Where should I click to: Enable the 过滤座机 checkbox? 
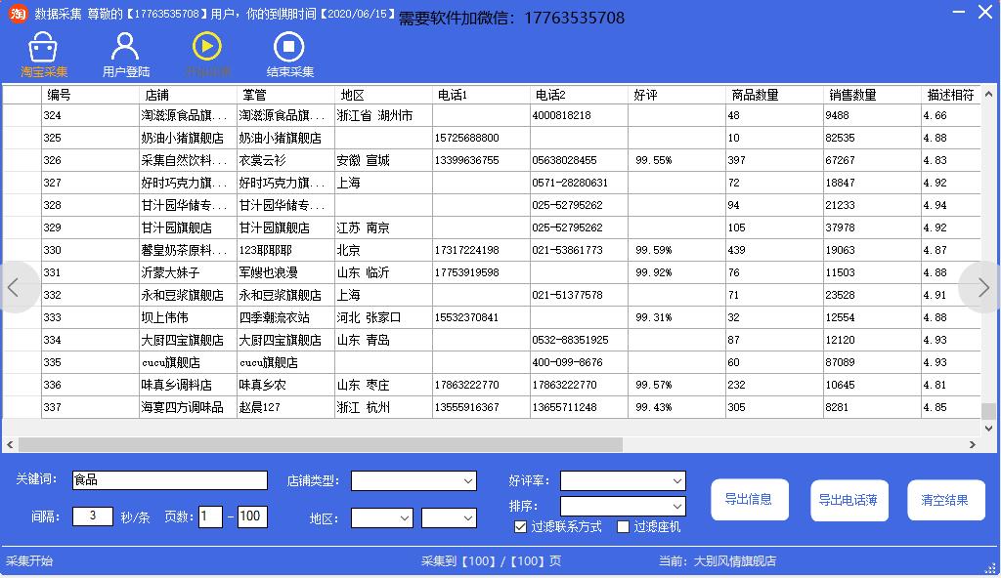pos(623,527)
